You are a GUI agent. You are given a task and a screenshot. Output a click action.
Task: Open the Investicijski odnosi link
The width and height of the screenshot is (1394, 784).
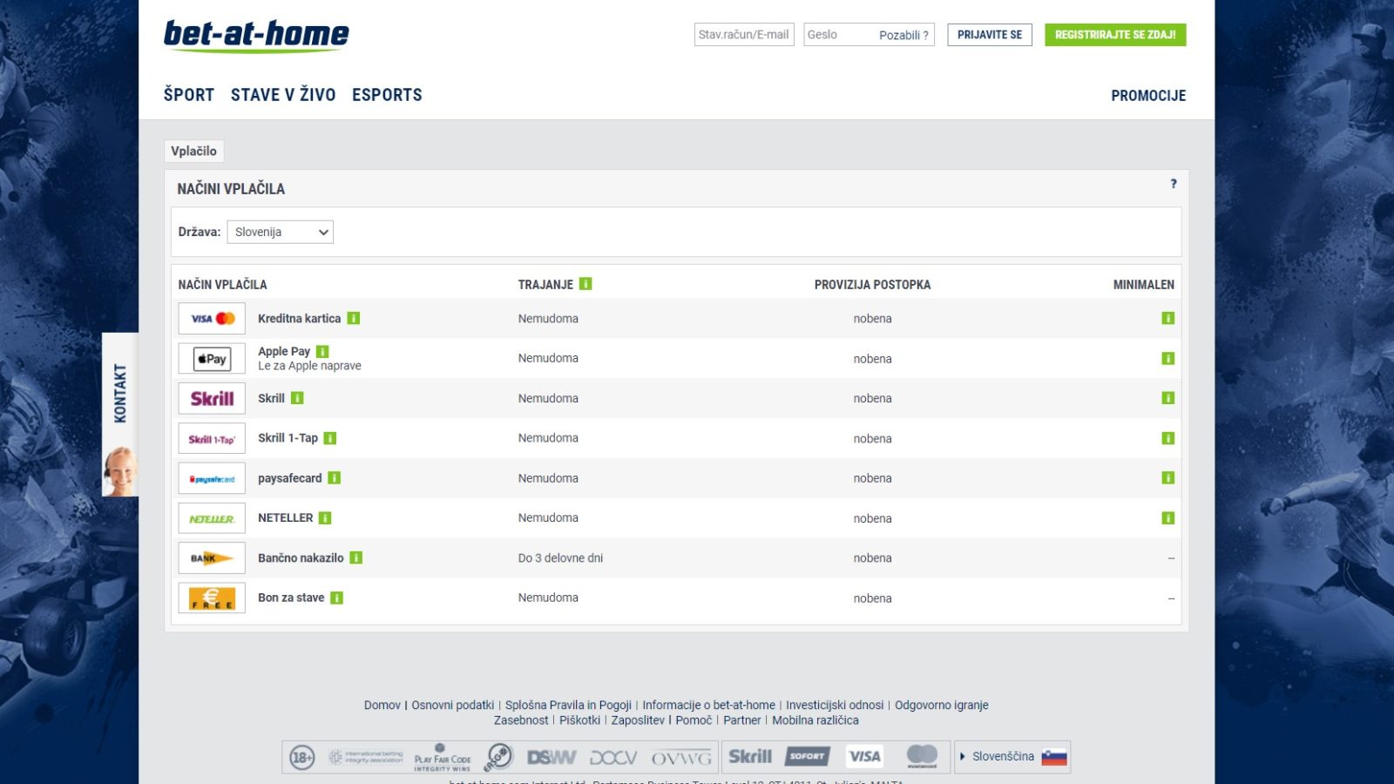835,705
